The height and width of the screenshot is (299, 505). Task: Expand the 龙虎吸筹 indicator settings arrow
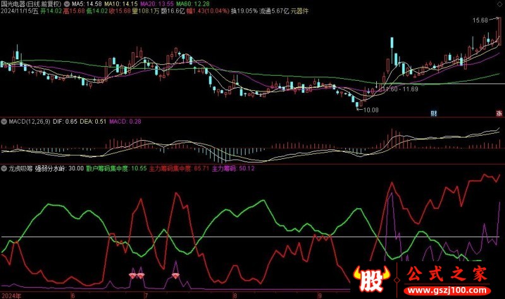[4, 168]
